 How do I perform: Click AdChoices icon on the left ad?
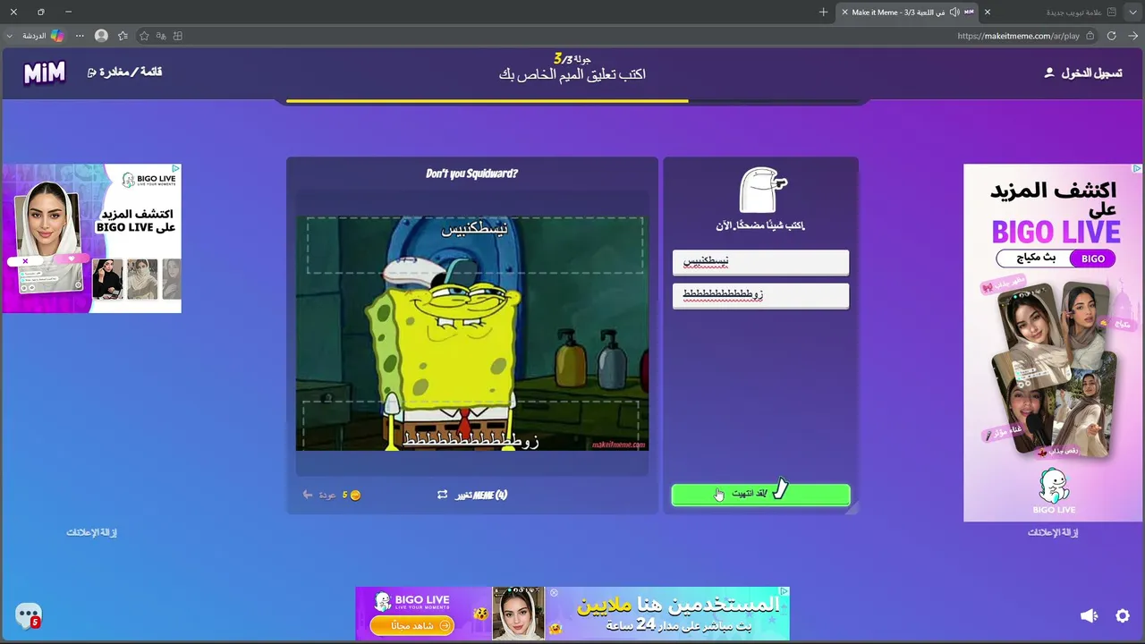pyautogui.click(x=176, y=168)
